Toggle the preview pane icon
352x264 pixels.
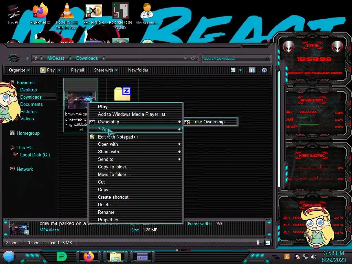252,70
